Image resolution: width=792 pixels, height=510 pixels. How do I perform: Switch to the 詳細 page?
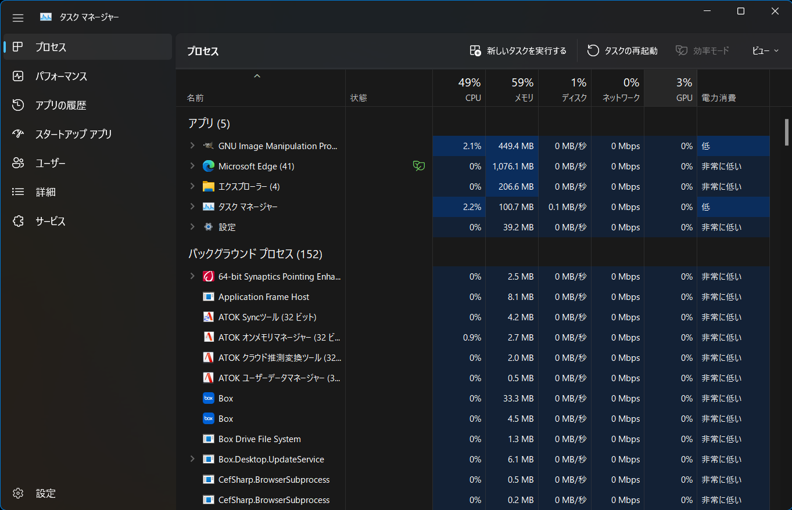coord(88,192)
